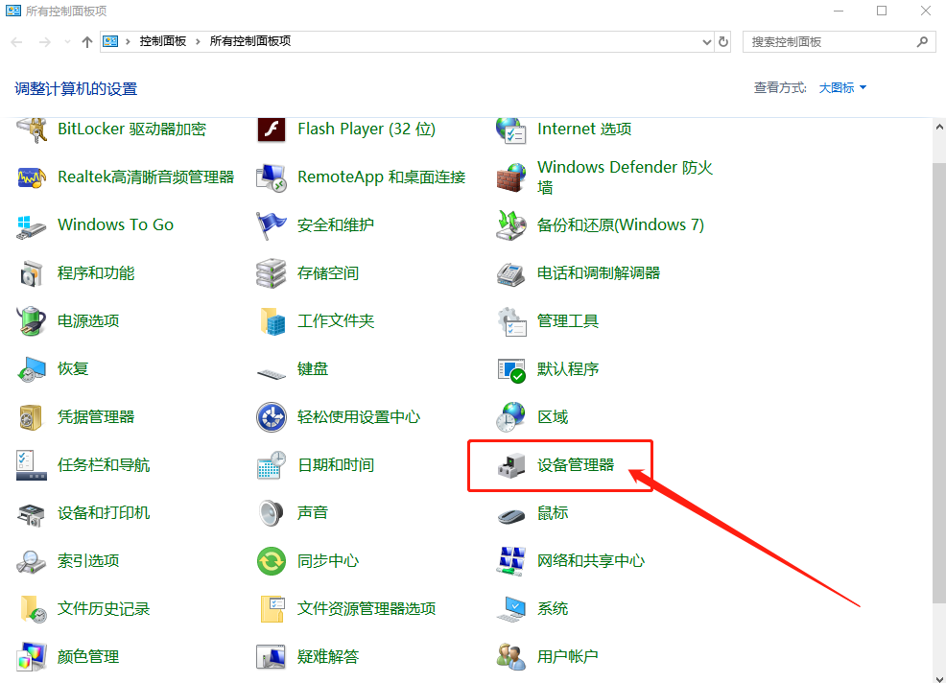Click the Windows Defender 防火墙 brick-wall icon
This screenshot has width=946, height=683.
(511, 177)
